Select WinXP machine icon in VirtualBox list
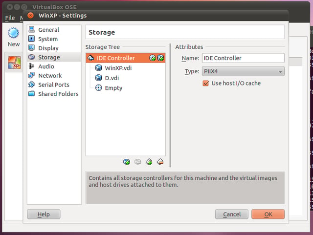The image size is (313, 235). [x=14, y=63]
